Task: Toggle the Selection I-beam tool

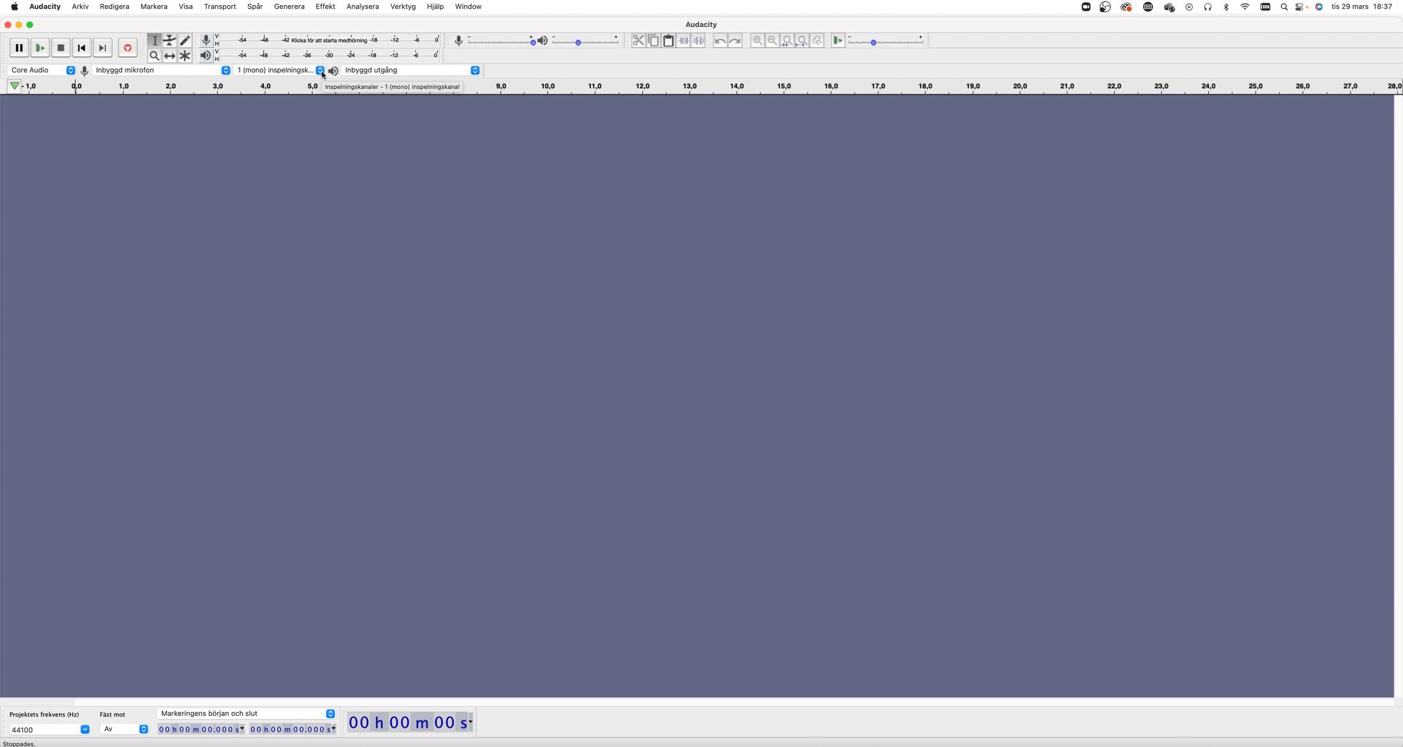Action: (x=154, y=40)
